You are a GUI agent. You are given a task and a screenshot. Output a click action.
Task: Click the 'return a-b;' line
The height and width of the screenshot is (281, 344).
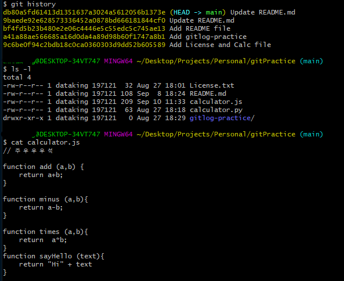tap(41, 207)
